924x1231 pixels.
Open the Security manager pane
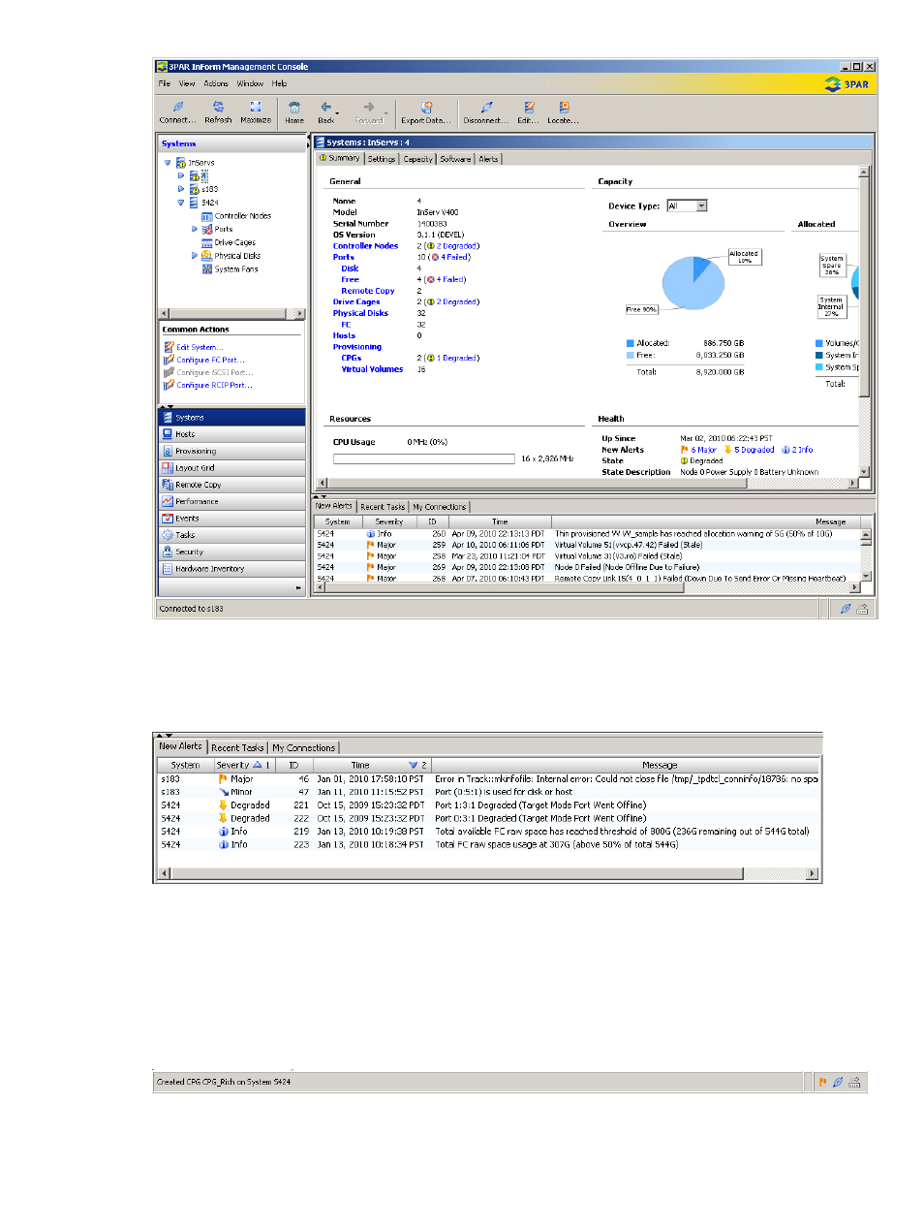click(231, 552)
